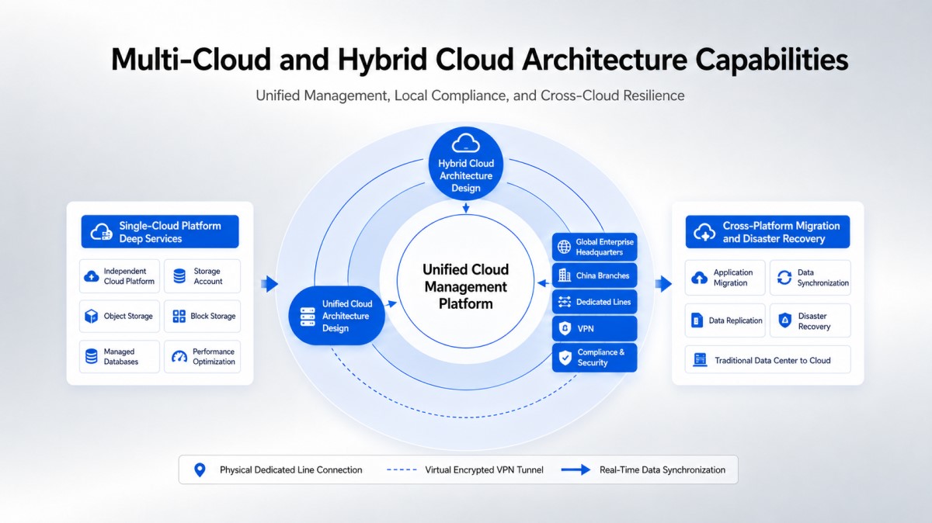Click the data center icon in Traditional Data Center to Cloud
The height and width of the screenshot is (523, 932).
[x=700, y=360]
